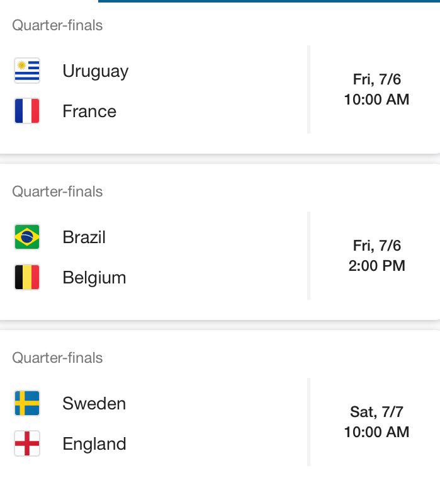
Task: Tap the England flag icon
Action: [27, 443]
